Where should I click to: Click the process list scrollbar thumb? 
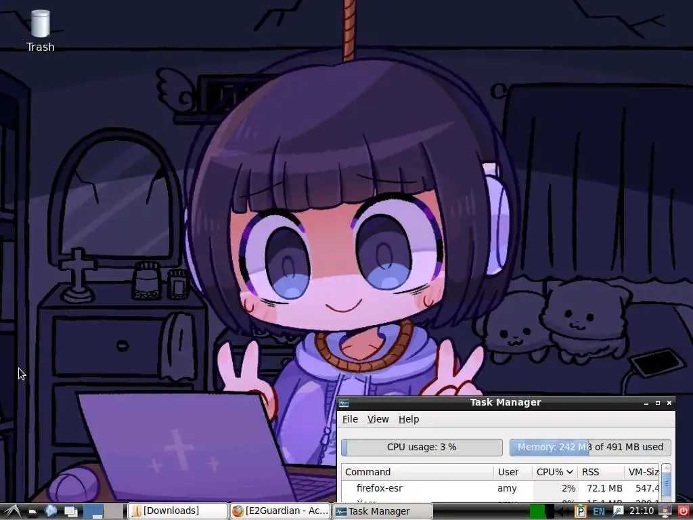[666, 483]
